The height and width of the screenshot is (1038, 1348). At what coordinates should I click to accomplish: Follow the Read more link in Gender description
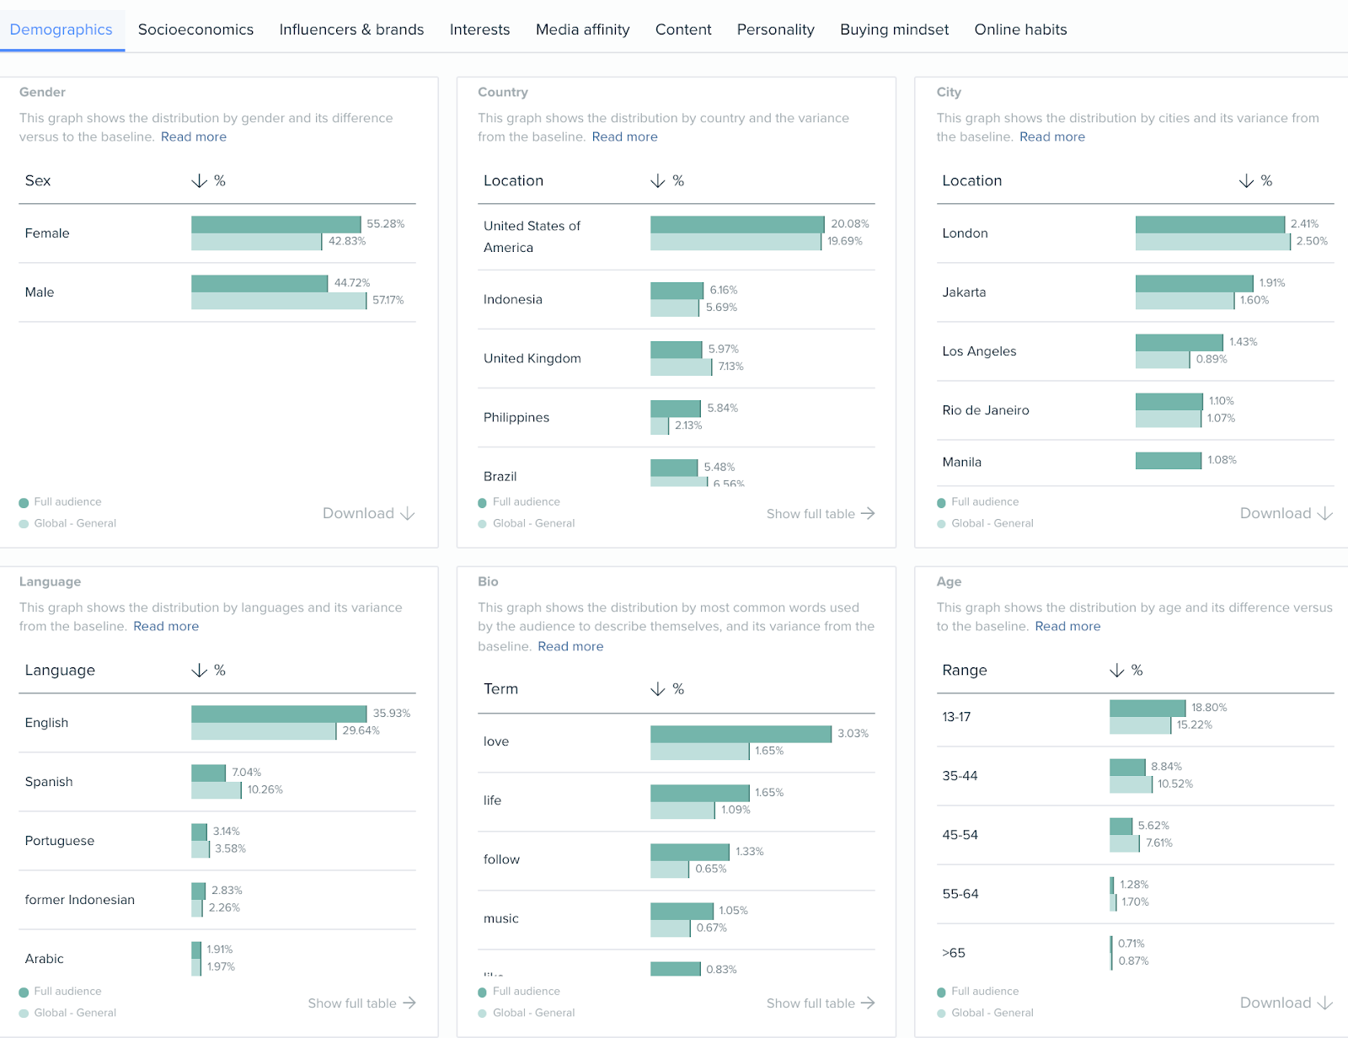[194, 136]
